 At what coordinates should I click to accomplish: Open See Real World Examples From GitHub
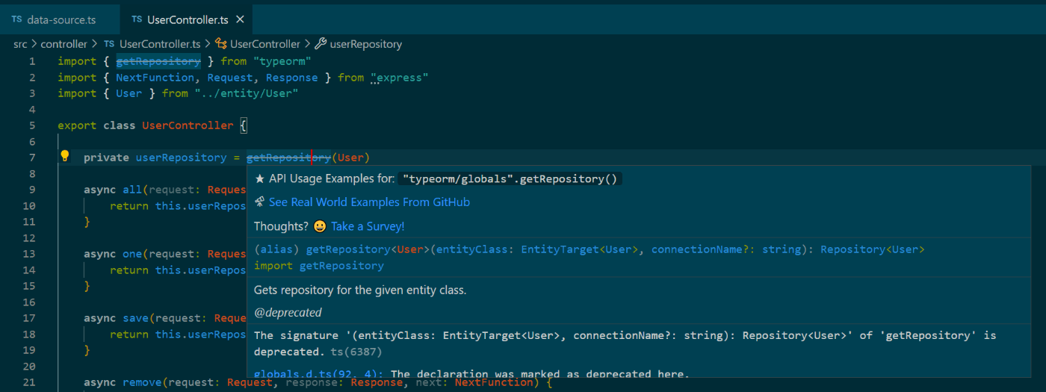click(x=369, y=202)
